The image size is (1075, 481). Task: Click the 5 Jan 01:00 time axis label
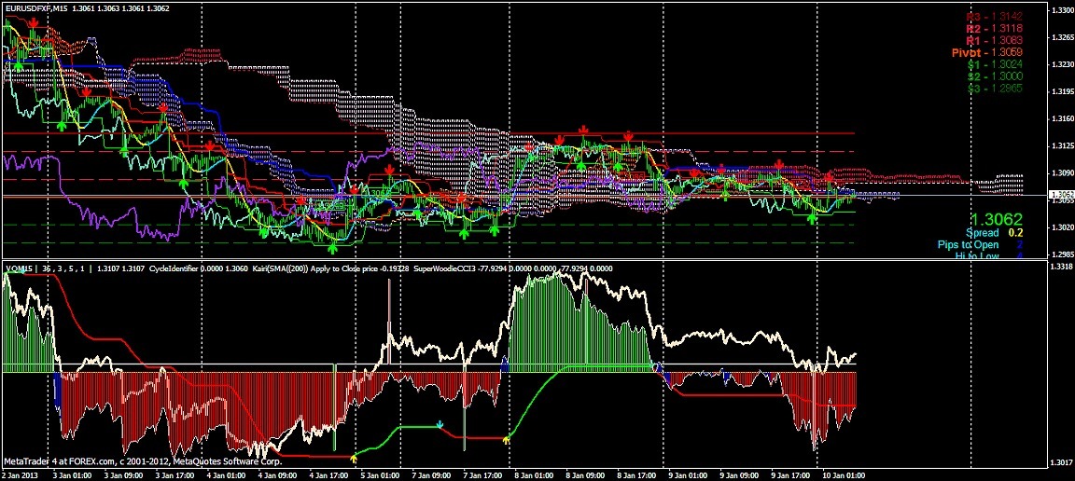coord(381,474)
